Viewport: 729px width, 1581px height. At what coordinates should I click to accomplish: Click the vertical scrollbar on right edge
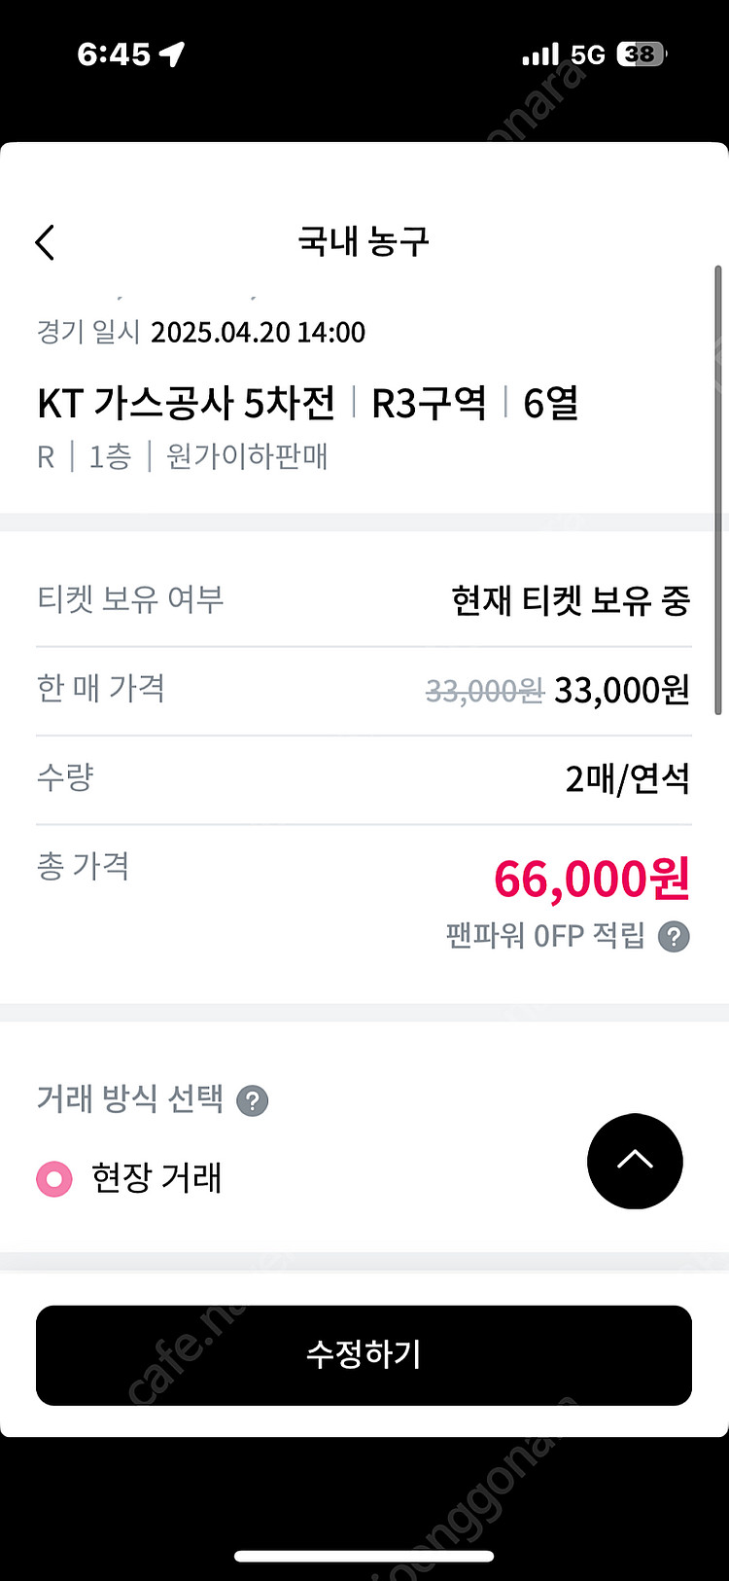pyautogui.click(x=718, y=486)
